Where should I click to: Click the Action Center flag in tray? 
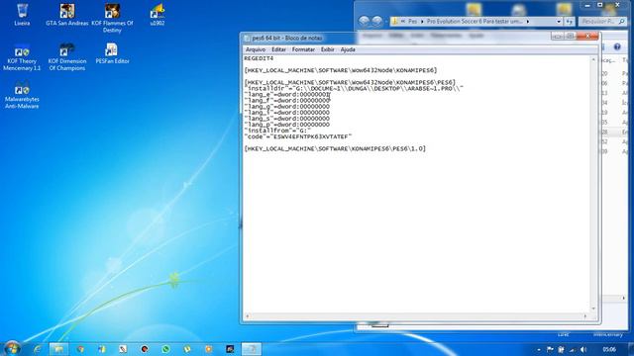click(550, 349)
